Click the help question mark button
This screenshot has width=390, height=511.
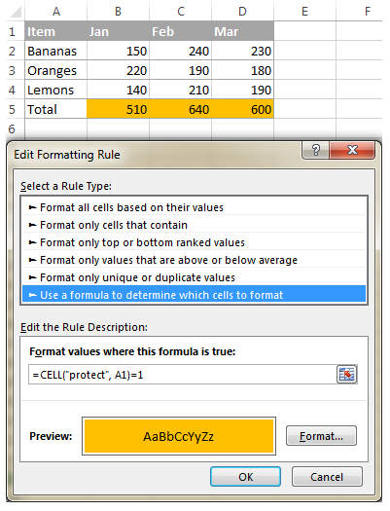click(x=315, y=150)
